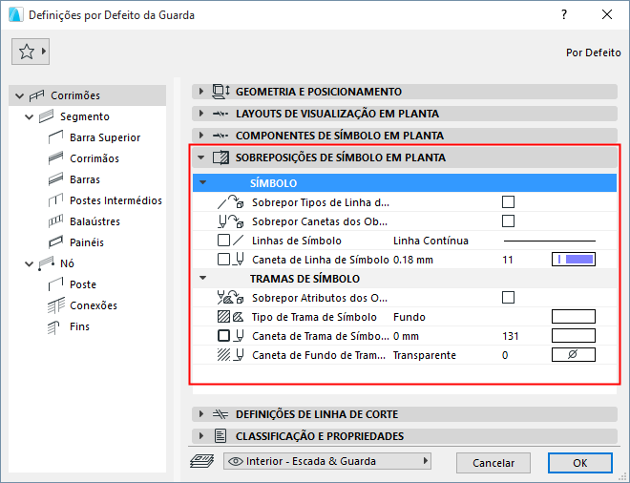Collapse the Segmento tree branch

tap(29, 116)
